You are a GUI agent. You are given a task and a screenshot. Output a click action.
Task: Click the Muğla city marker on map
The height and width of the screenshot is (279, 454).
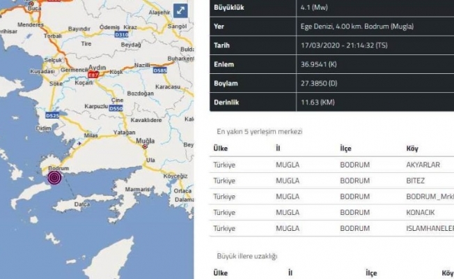pyautogui.click(x=146, y=146)
